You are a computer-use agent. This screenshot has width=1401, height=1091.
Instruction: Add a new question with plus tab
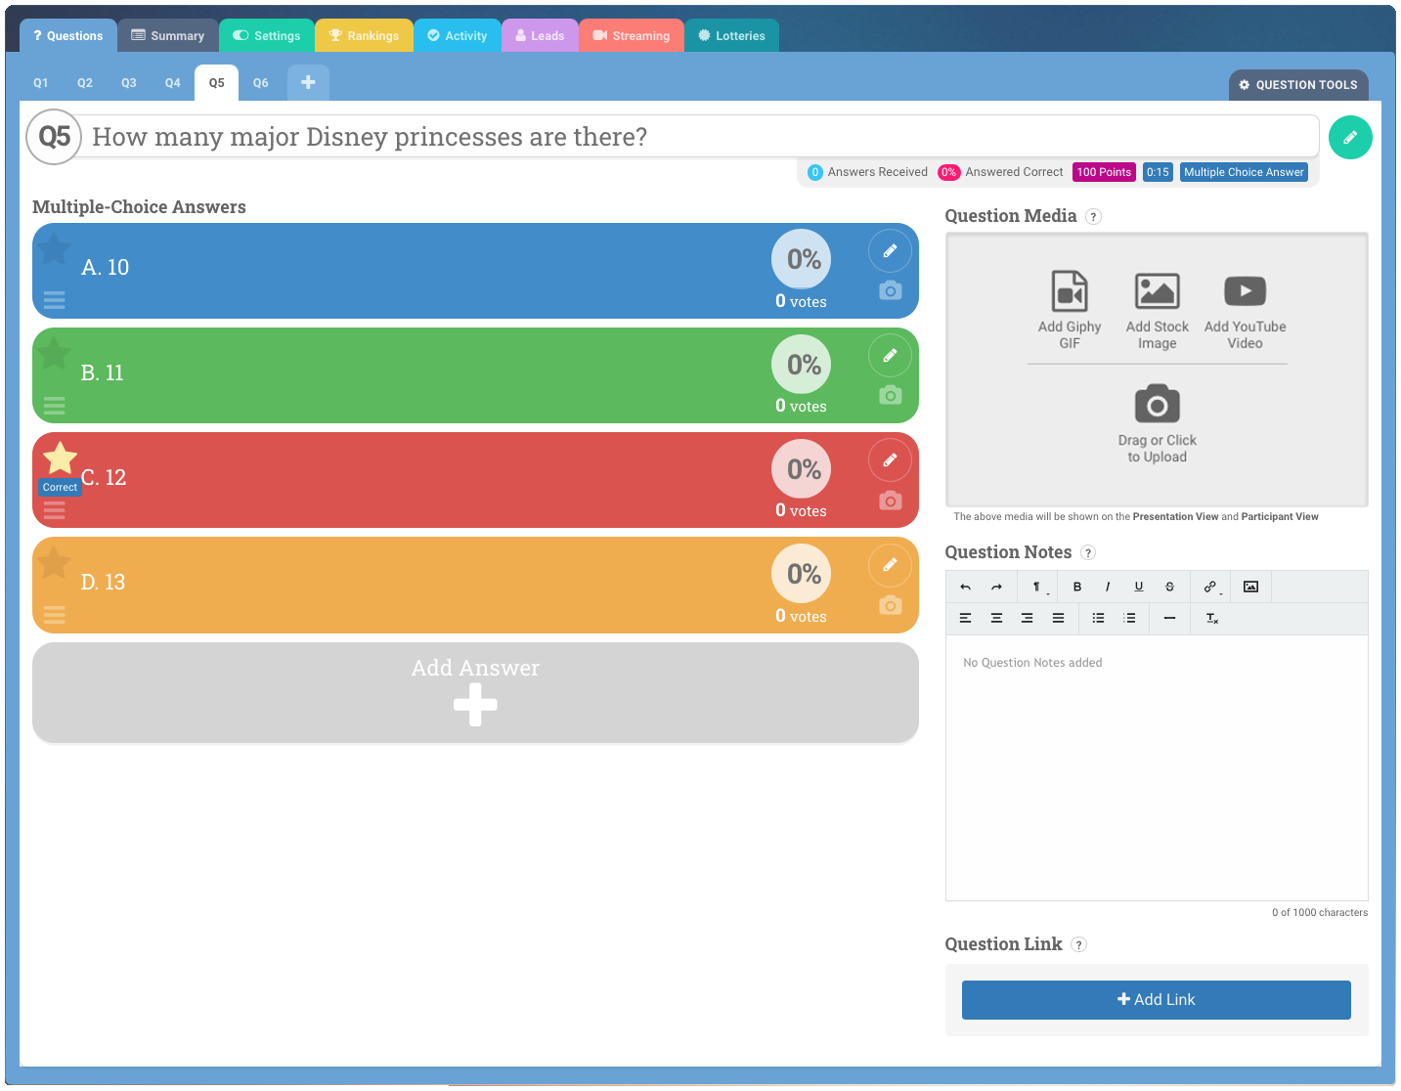(308, 83)
